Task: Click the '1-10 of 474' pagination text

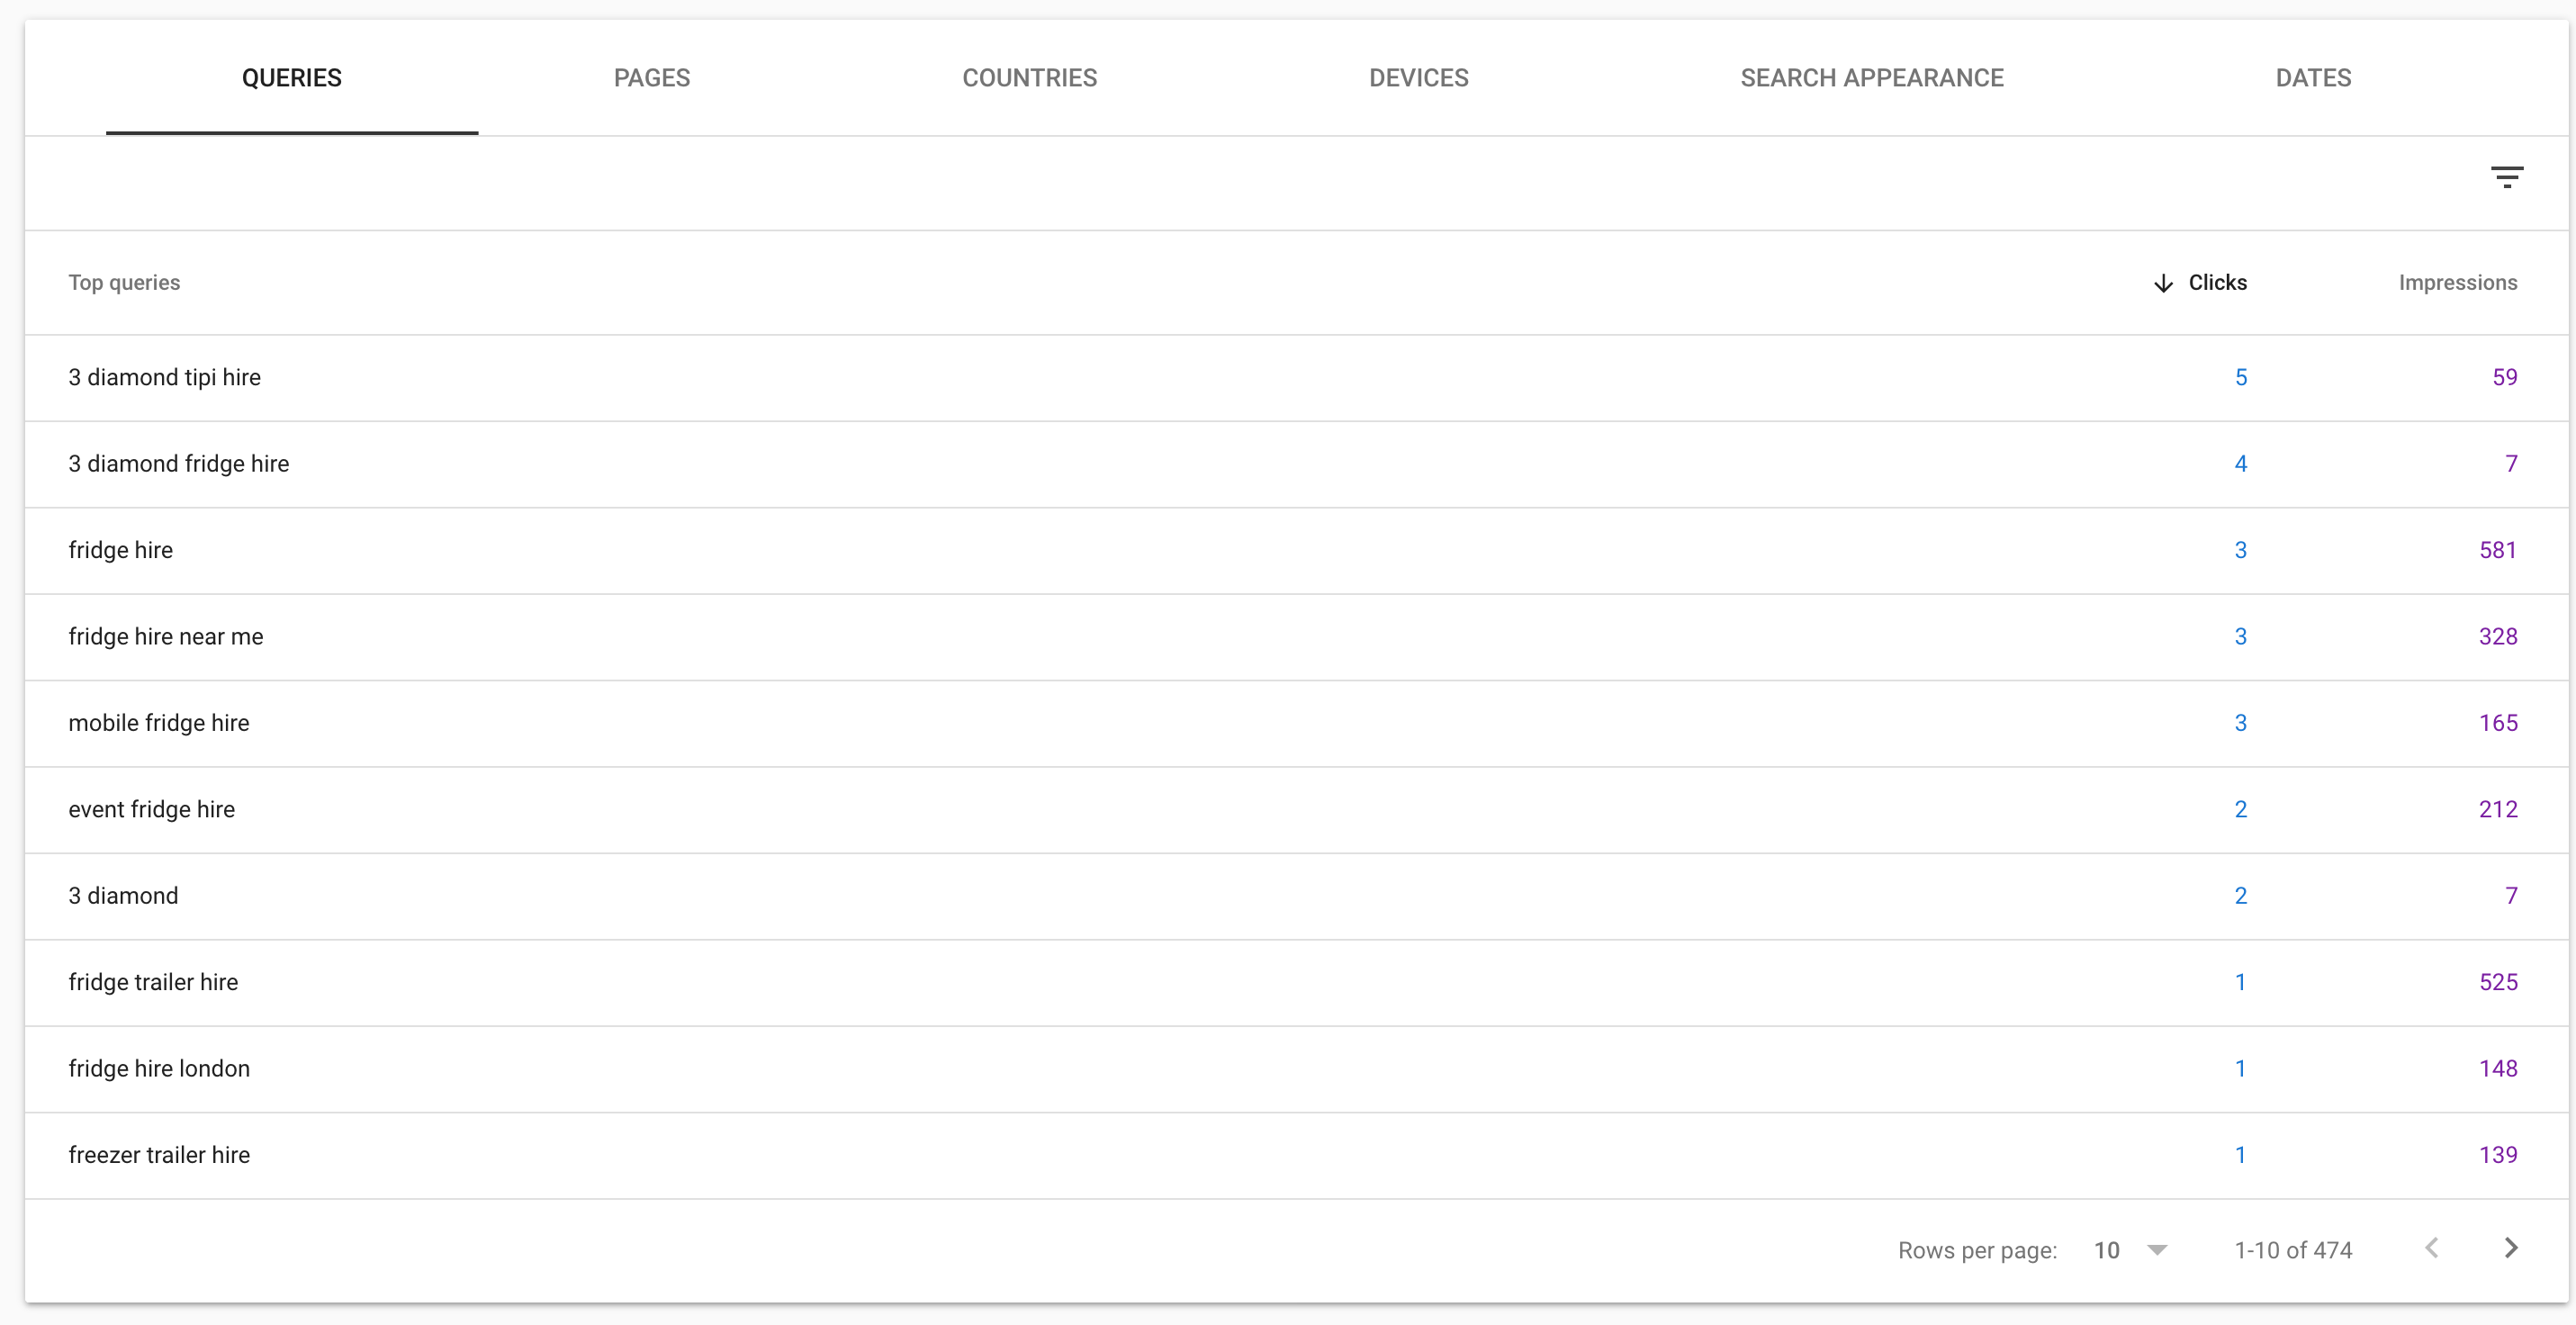Action: 2293,1251
